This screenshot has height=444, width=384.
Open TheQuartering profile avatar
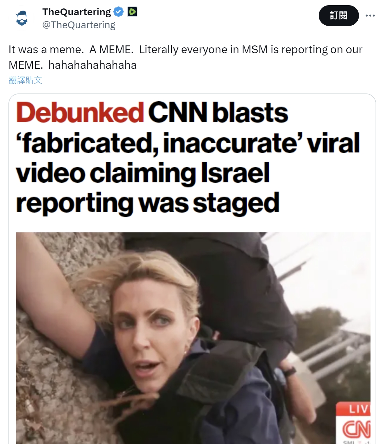click(22, 18)
